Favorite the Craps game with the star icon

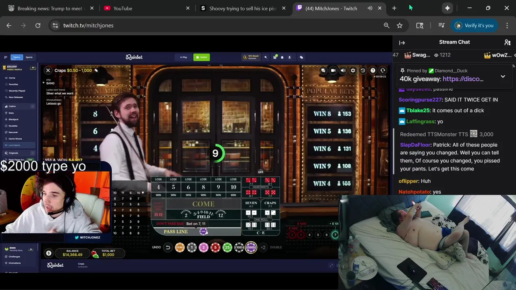tap(96, 70)
